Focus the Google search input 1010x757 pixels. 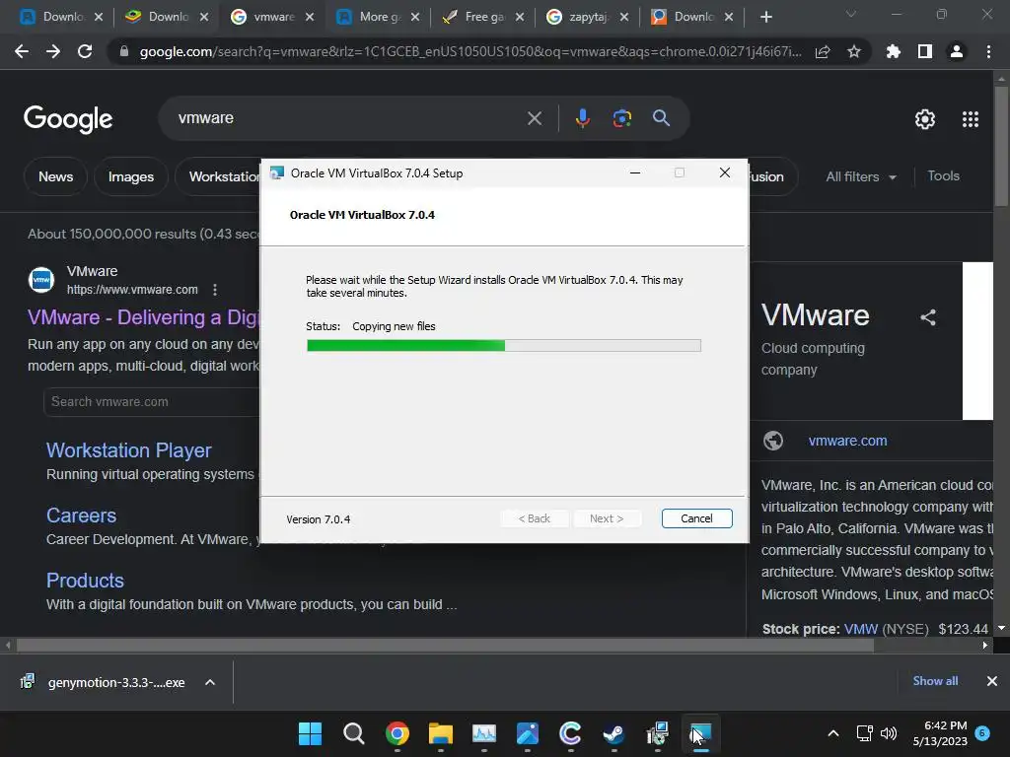point(348,118)
